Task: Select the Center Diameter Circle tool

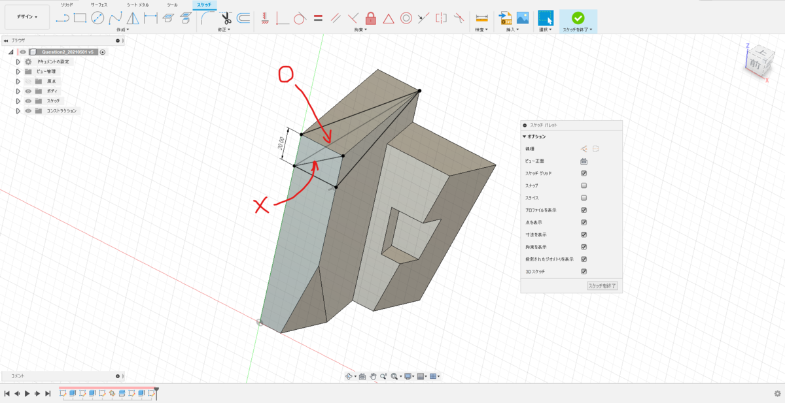Action: [x=97, y=18]
